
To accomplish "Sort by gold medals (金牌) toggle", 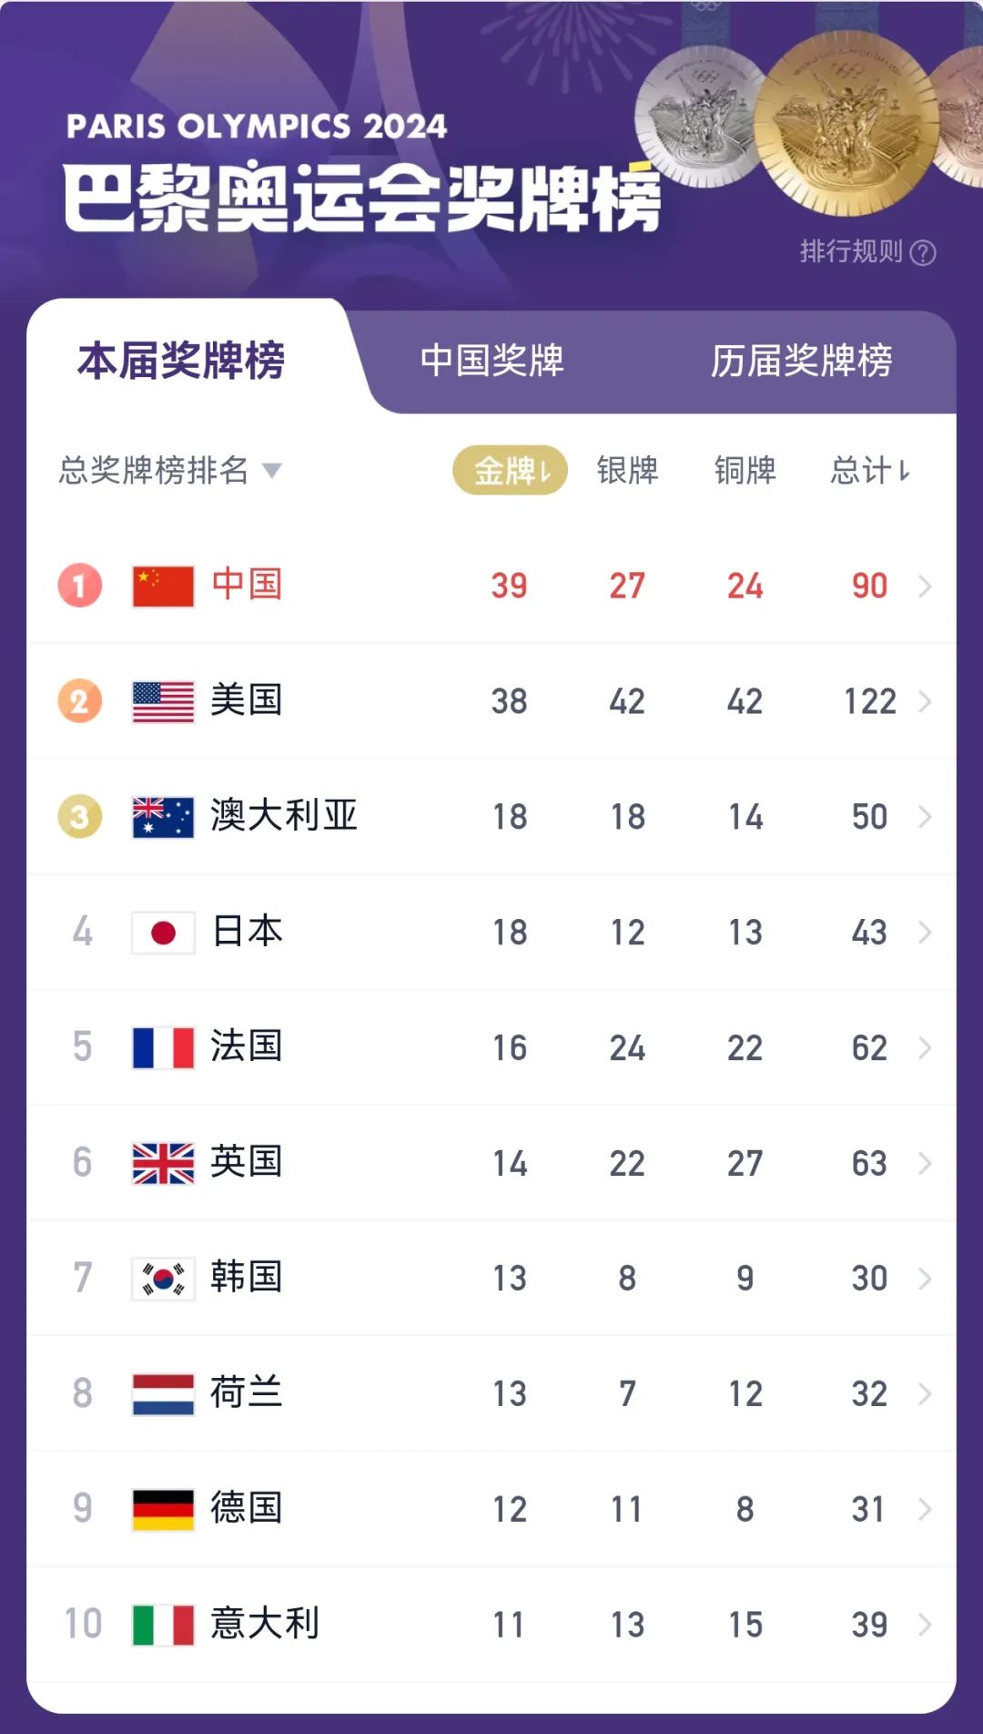I will point(510,470).
